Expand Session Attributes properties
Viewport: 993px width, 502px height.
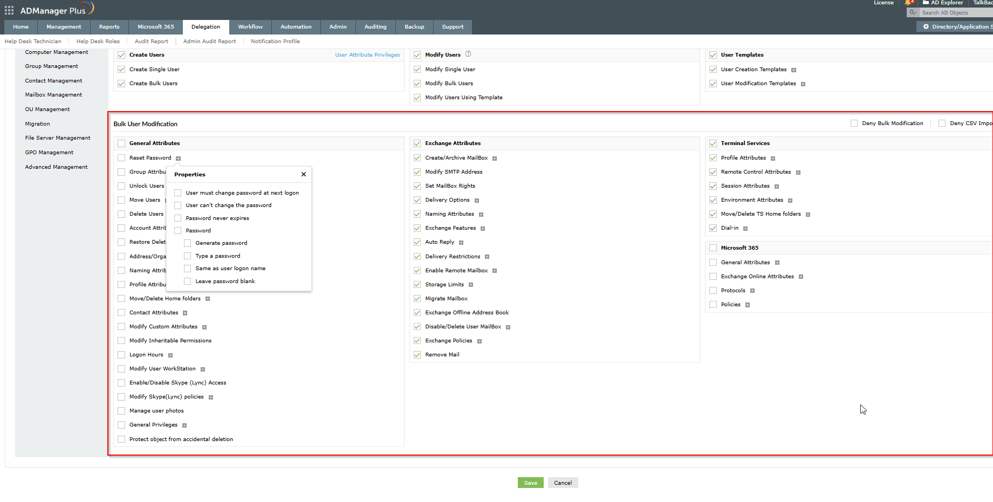(x=777, y=187)
